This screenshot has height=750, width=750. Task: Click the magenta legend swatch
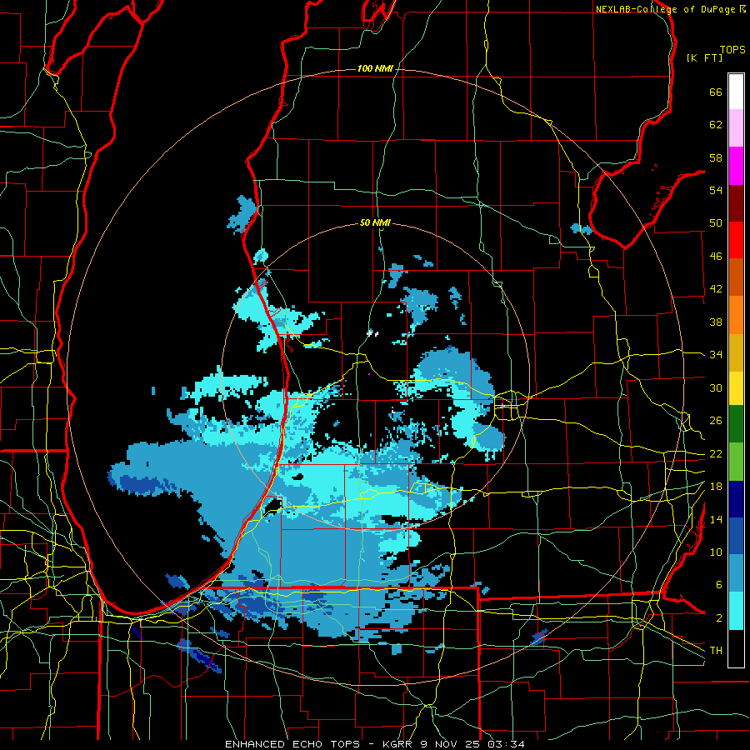[x=736, y=166]
